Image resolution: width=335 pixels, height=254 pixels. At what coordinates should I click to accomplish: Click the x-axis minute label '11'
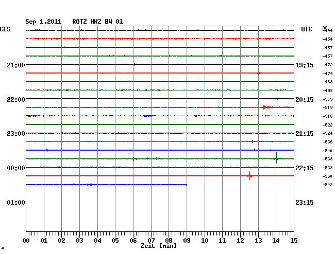(x=222, y=241)
